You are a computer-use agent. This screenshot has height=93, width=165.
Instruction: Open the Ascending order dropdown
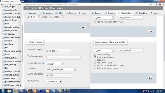[56, 17]
